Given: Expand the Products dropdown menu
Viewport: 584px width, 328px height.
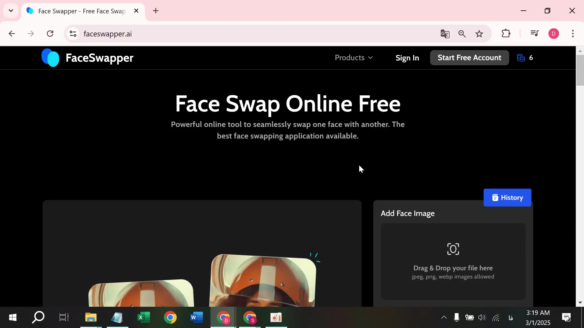Looking at the screenshot, I should [x=354, y=58].
